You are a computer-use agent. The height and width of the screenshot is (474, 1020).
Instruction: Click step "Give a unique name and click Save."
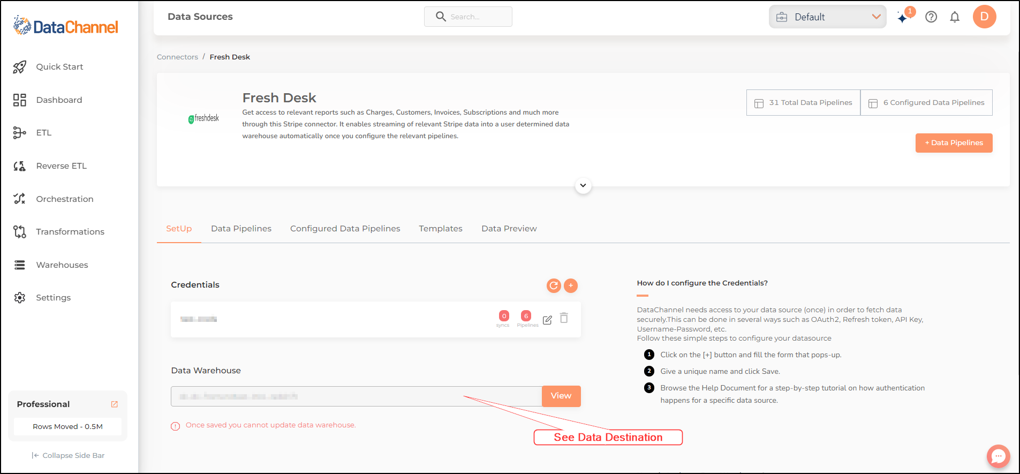pyautogui.click(x=720, y=372)
